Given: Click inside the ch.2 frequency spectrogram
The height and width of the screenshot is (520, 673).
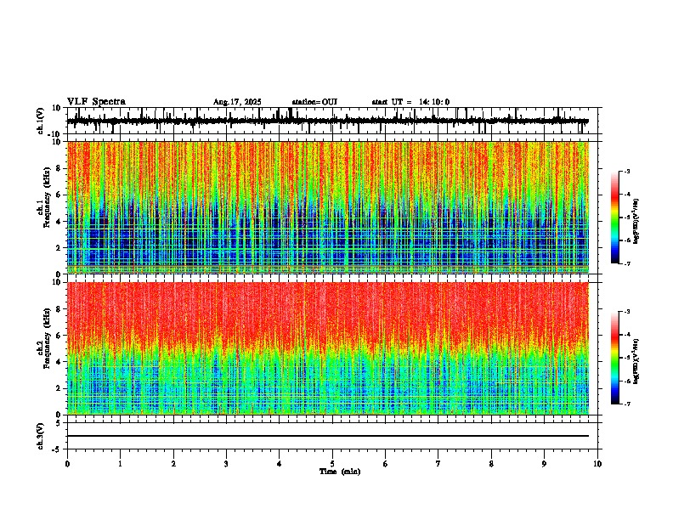Looking at the screenshot, I should tap(328, 348).
